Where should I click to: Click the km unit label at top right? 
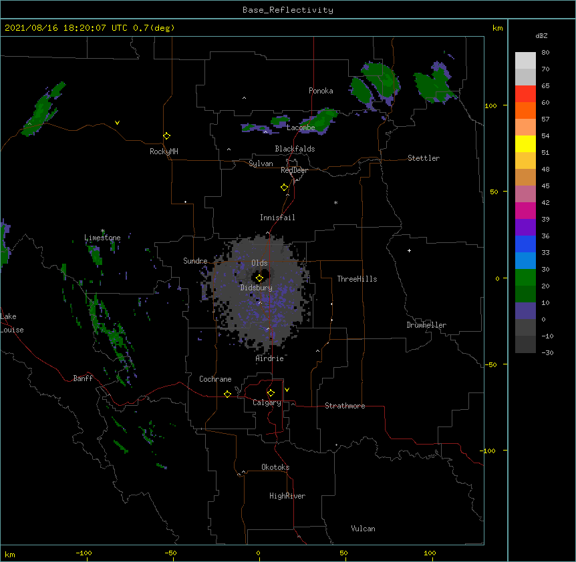[497, 28]
